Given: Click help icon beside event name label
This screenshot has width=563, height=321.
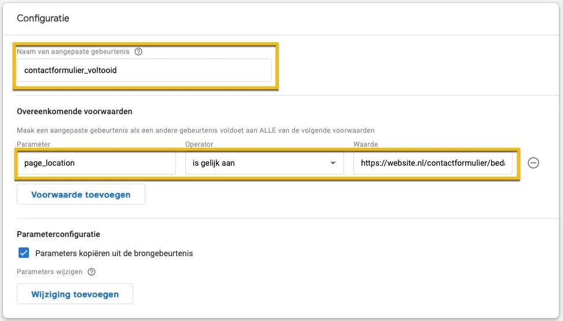Looking at the screenshot, I should click(x=138, y=52).
